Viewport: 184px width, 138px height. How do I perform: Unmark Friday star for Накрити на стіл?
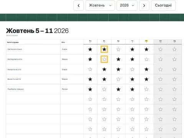point(146,69)
